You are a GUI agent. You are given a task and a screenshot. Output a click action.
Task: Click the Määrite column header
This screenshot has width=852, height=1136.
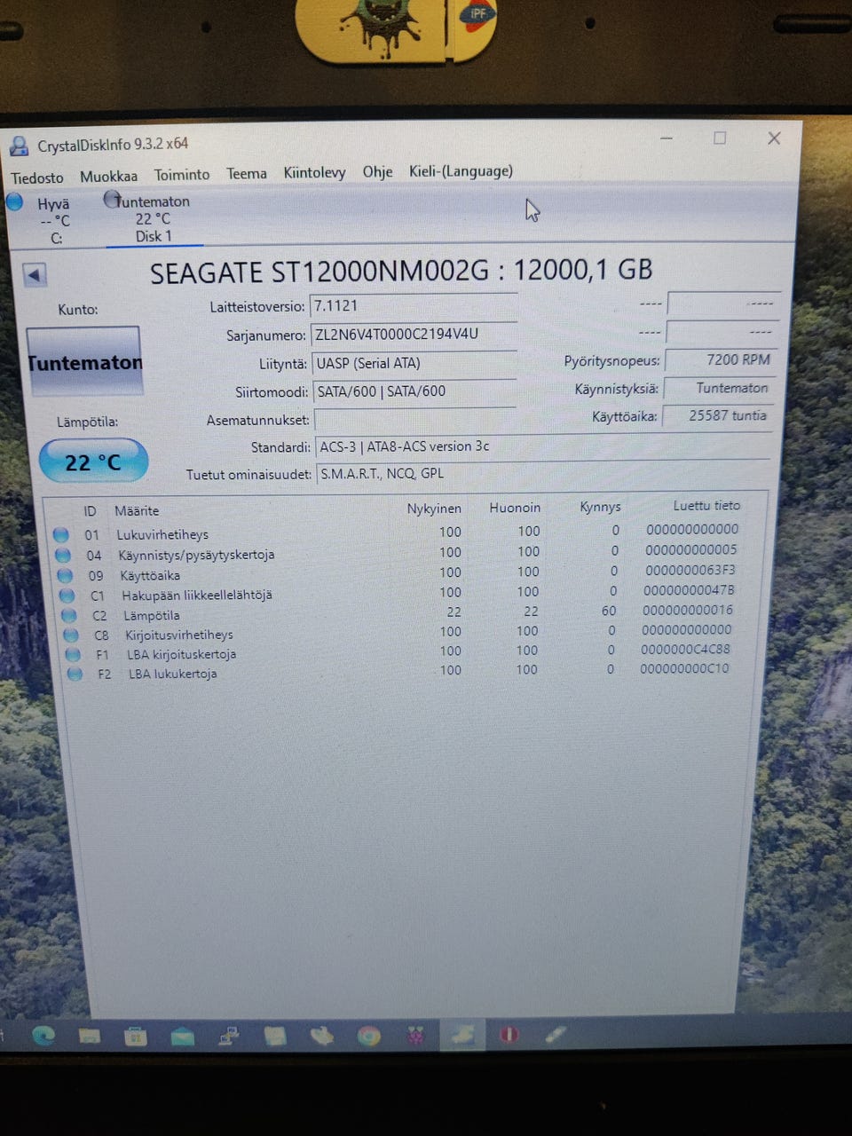click(x=137, y=510)
